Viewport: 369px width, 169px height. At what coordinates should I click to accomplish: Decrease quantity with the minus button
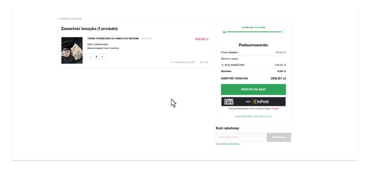coord(90,56)
